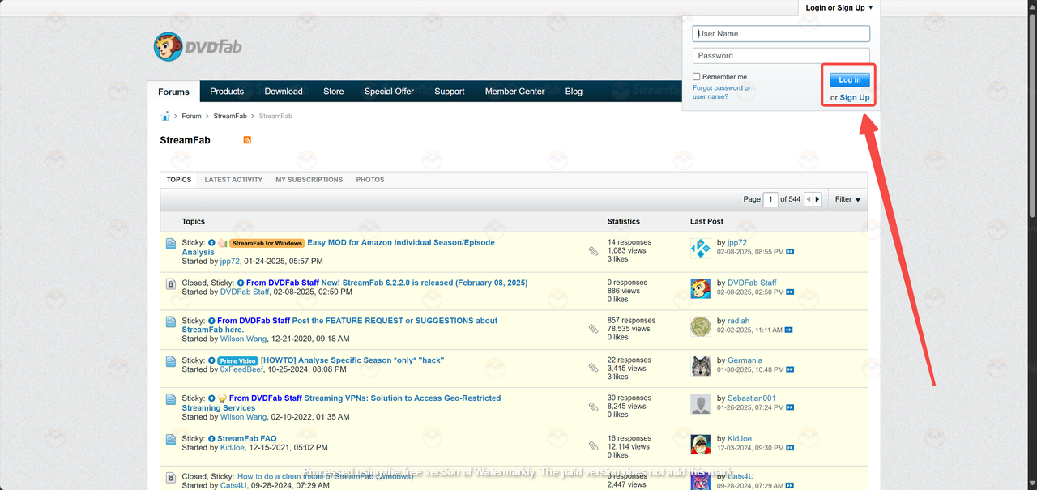
Task: Open Sebastian001's default avatar
Action: pyautogui.click(x=701, y=404)
